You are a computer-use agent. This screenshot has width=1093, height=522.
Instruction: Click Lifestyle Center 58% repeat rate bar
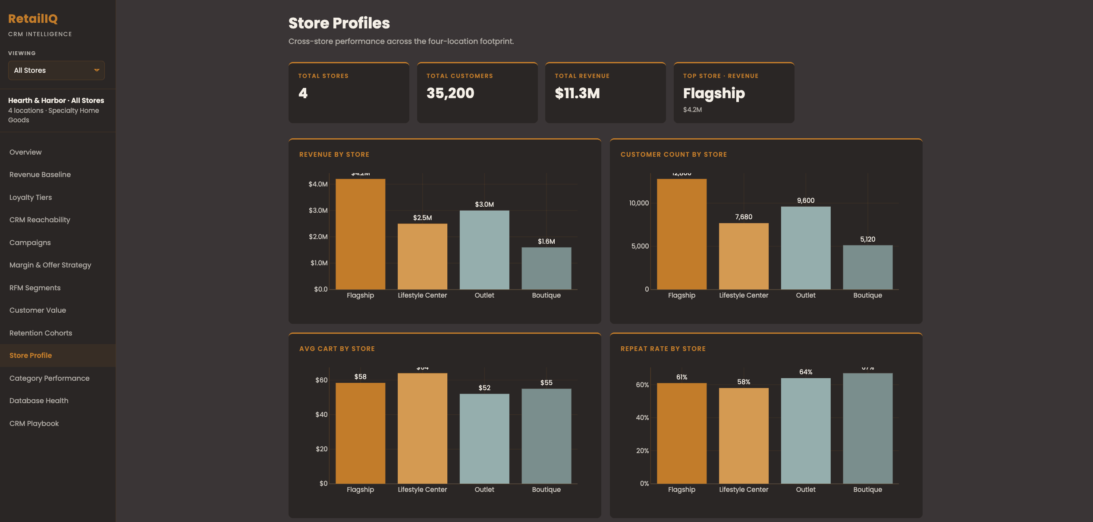[744, 436]
